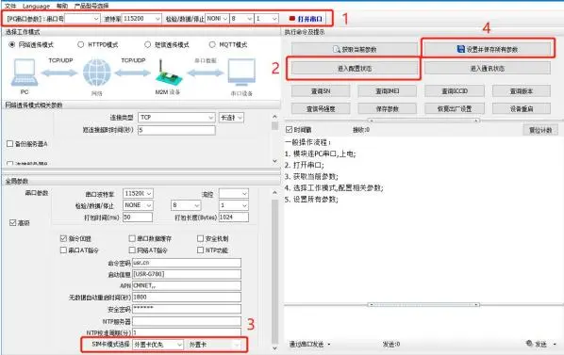Image resolution: width=564 pixels, height=355 pixels.
Task: Open 通过串口发送 dropdown arrow
Action: pos(329,345)
